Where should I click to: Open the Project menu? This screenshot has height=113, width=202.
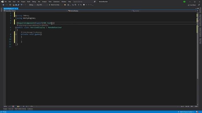pos(23,2)
